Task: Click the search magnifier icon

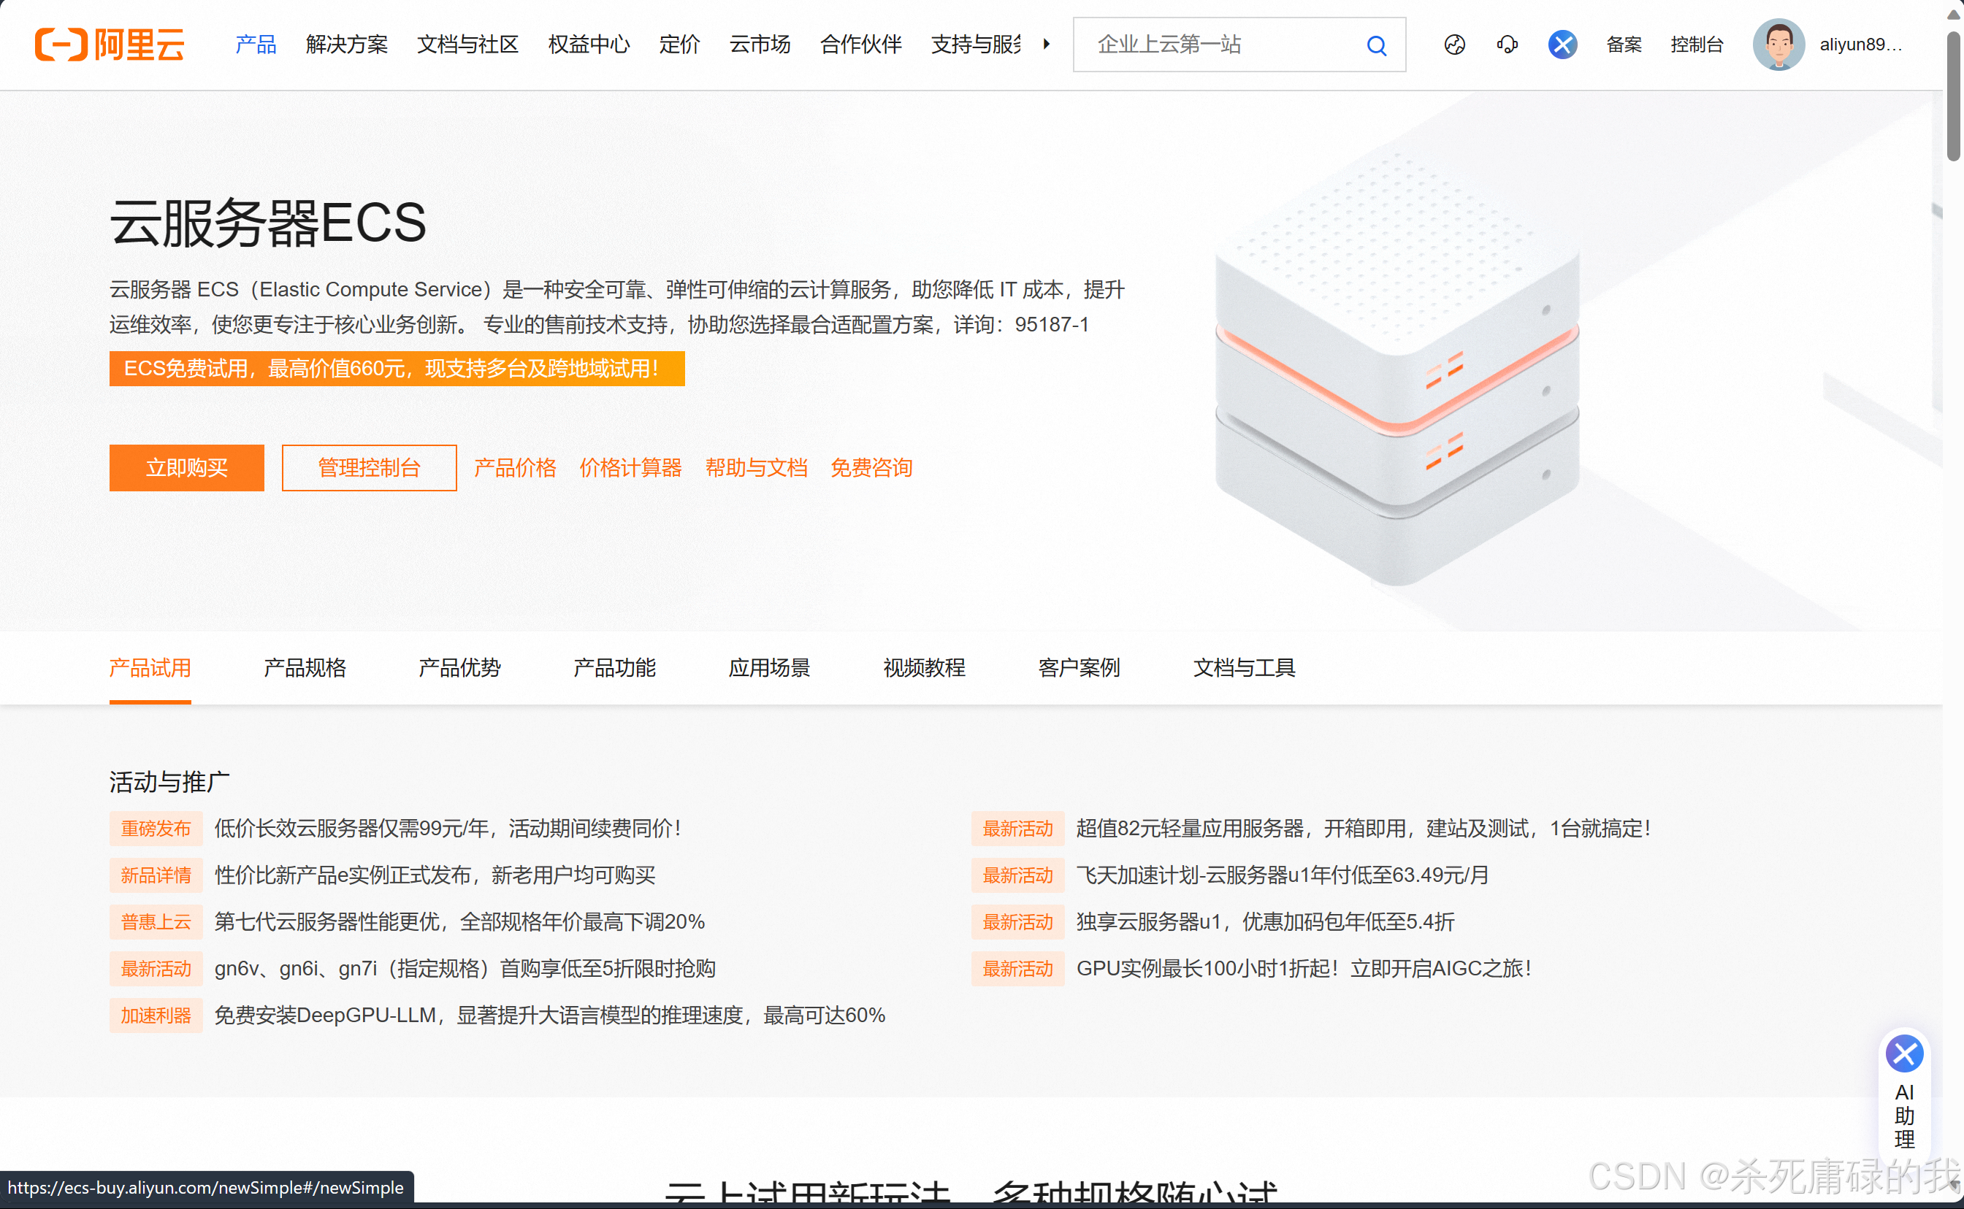Action: click(x=1376, y=45)
